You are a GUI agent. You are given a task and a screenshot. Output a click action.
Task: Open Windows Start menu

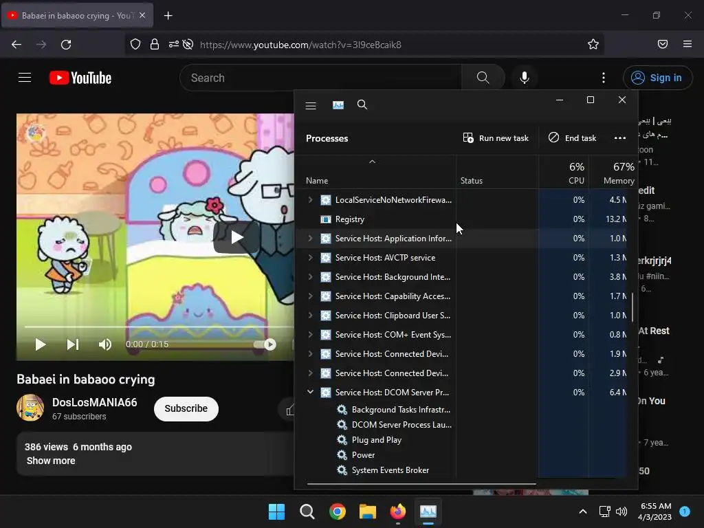pos(276,511)
